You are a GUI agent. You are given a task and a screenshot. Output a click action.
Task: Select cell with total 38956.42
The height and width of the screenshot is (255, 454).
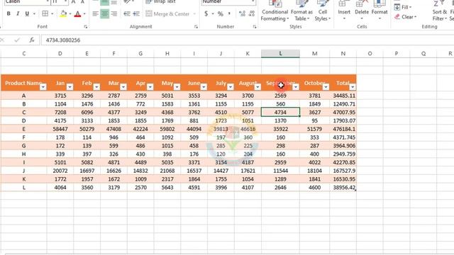pyautogui.click(x=343, y=188)
